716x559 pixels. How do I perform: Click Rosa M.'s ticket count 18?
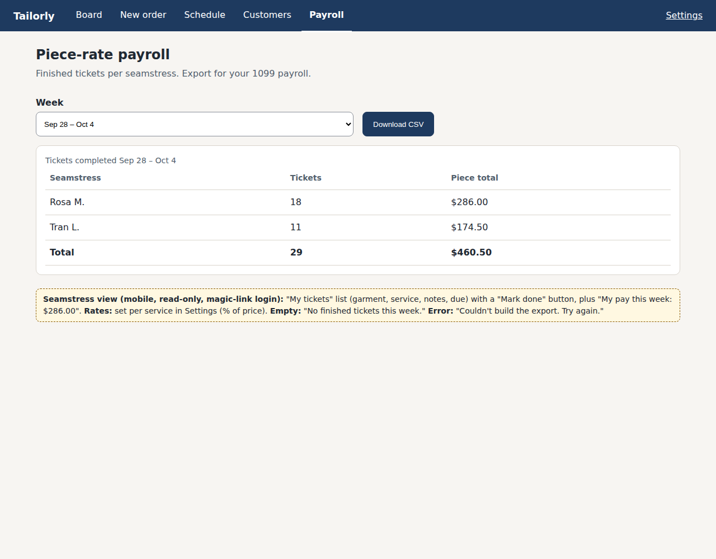[x=296, y=202]
